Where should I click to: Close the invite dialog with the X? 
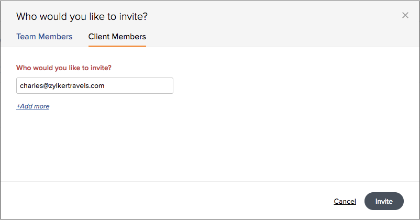tap(405, 16)
